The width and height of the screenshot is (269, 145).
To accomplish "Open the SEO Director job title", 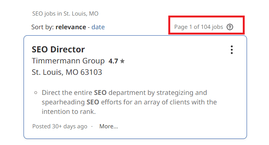I will tap(58, 49).
